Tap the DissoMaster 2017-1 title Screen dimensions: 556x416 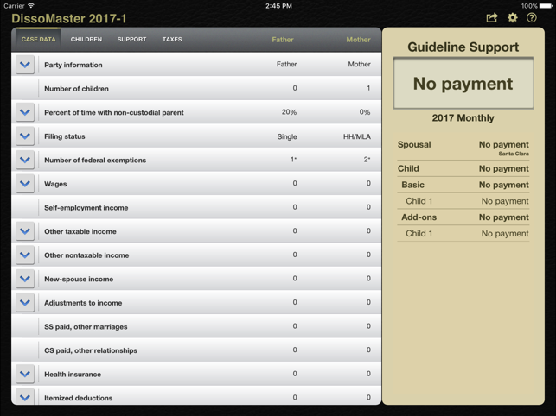(x=69, y=18)
